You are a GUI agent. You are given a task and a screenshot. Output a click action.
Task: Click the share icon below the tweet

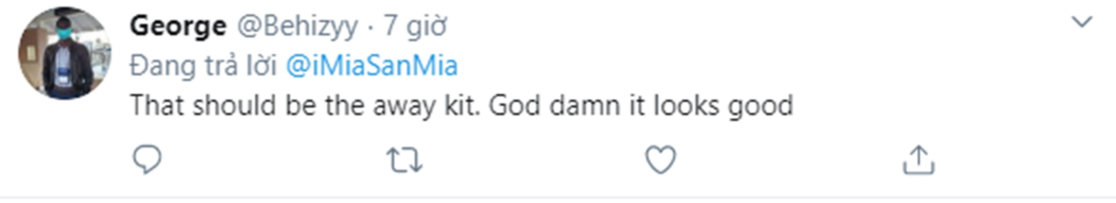point(918,160)
